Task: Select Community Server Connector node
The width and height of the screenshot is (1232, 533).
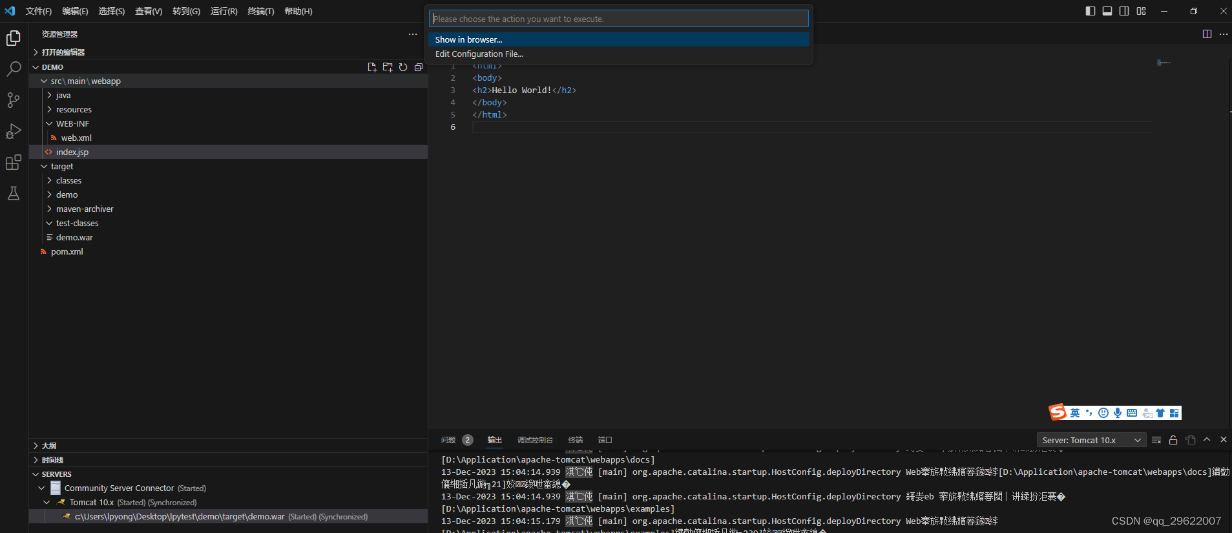Action: click(x=229, y=488)
